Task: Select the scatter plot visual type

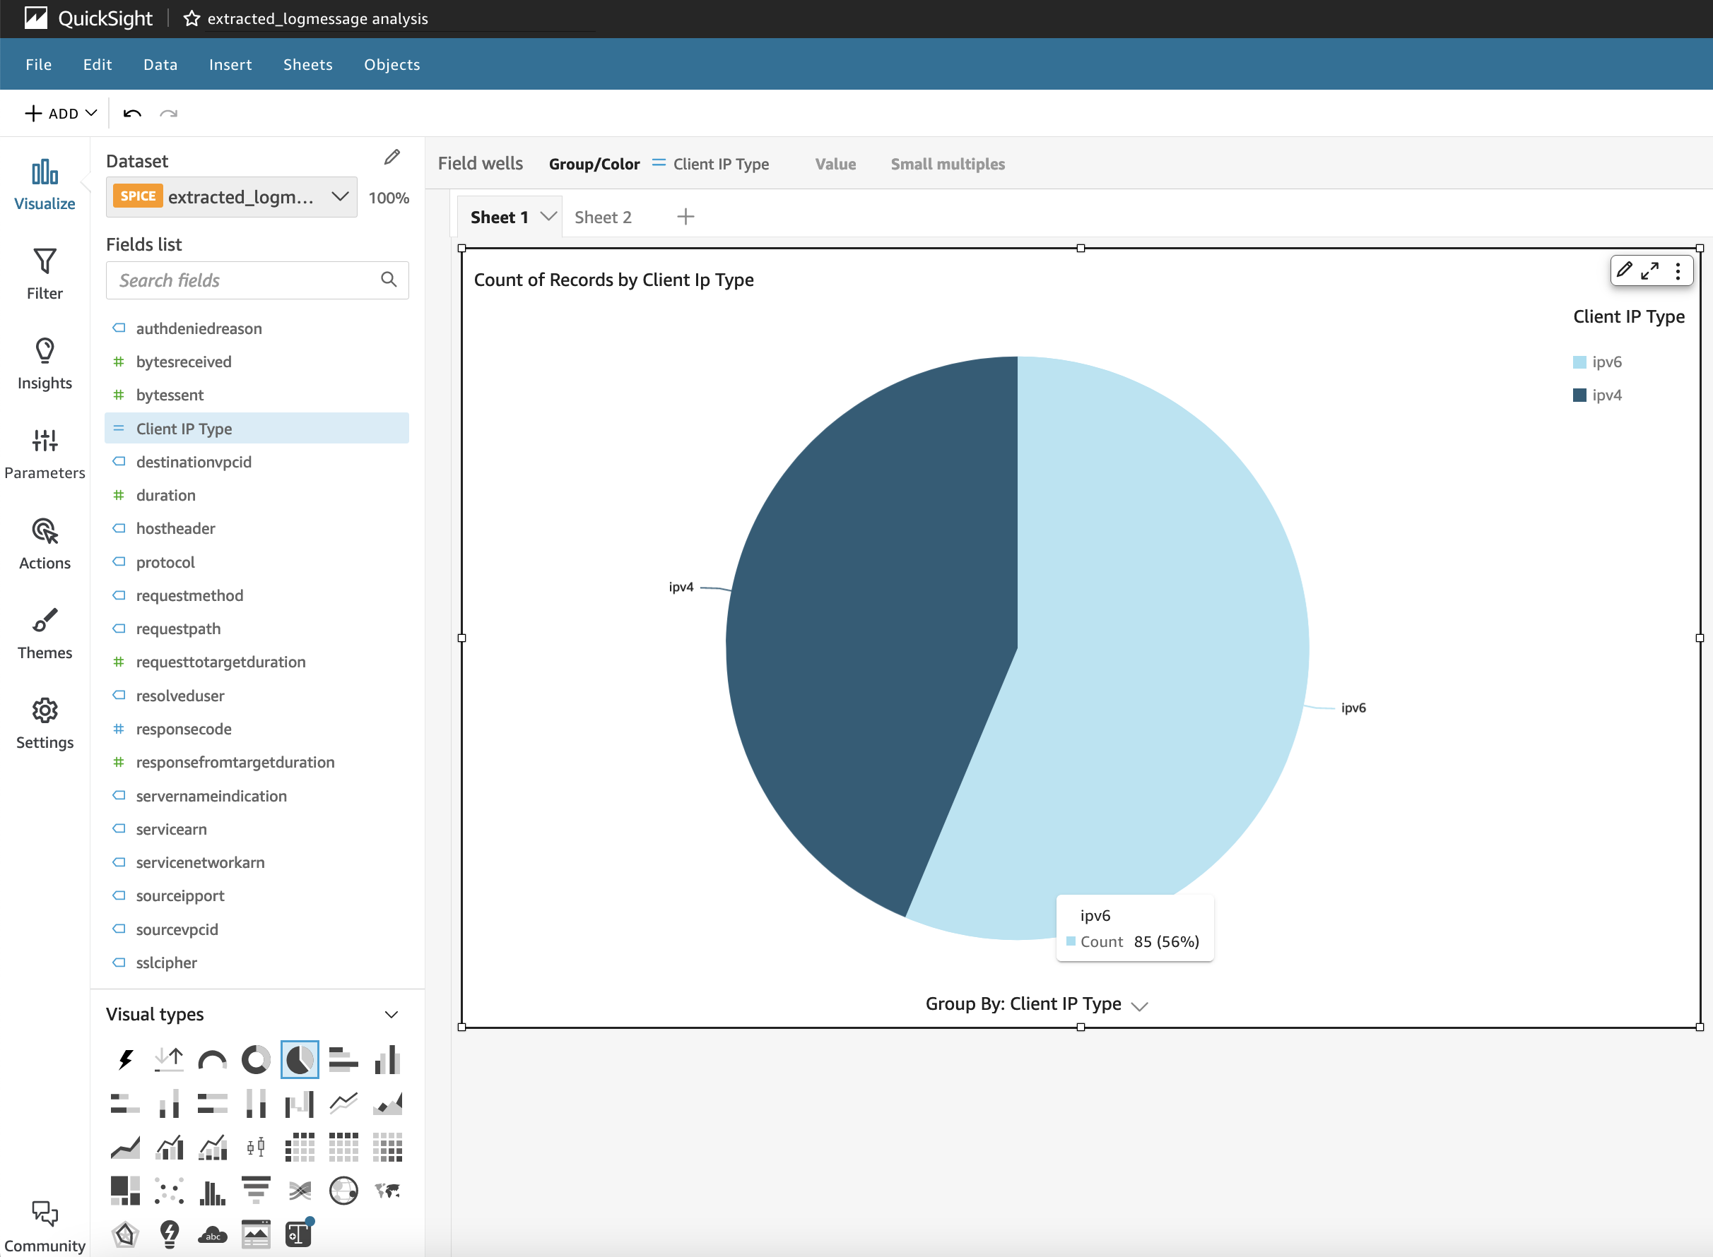Action: point(169,1190)
